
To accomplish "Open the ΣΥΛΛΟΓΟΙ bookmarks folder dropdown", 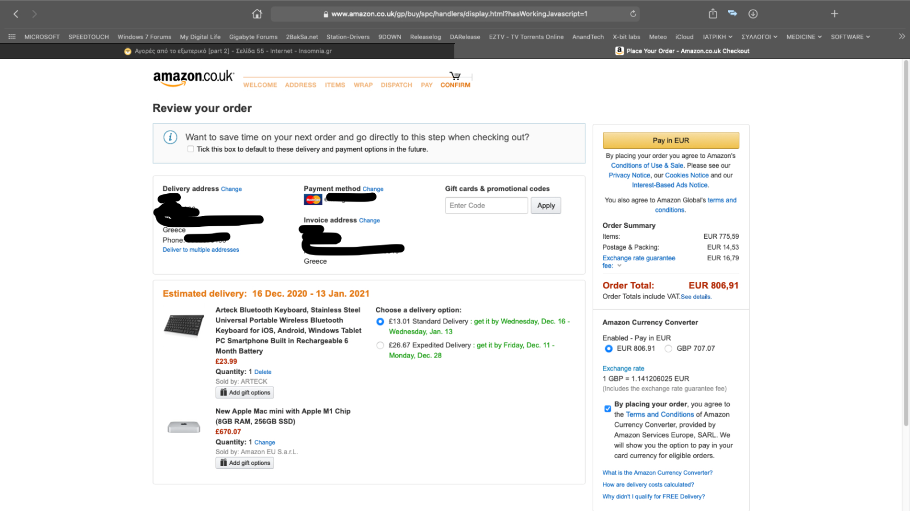I will (x=759, y=36).
